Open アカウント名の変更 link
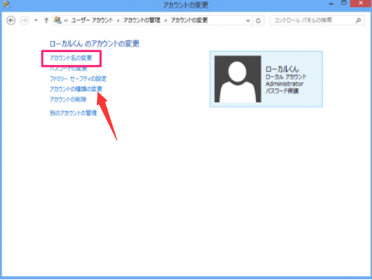 point(71,58)
